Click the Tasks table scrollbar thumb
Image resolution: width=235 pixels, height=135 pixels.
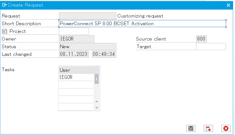click(x=97, y=80)
